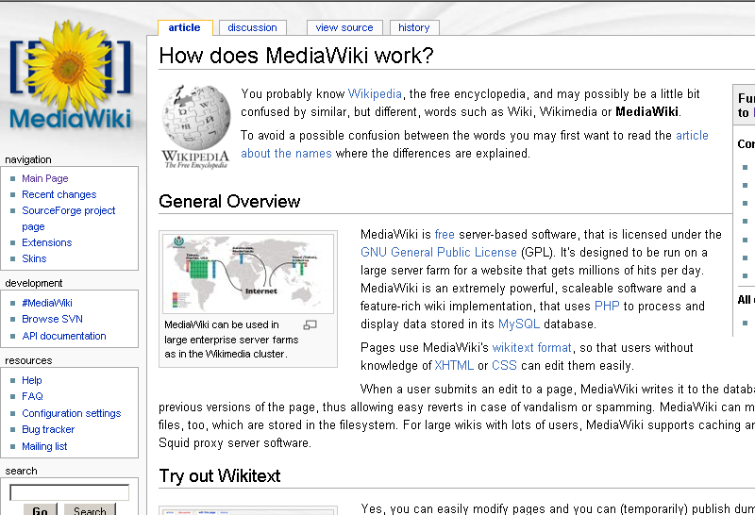Open the wikitext format link
The width and height of the screenshot is (755, 515).
click(x=531, y=347)
